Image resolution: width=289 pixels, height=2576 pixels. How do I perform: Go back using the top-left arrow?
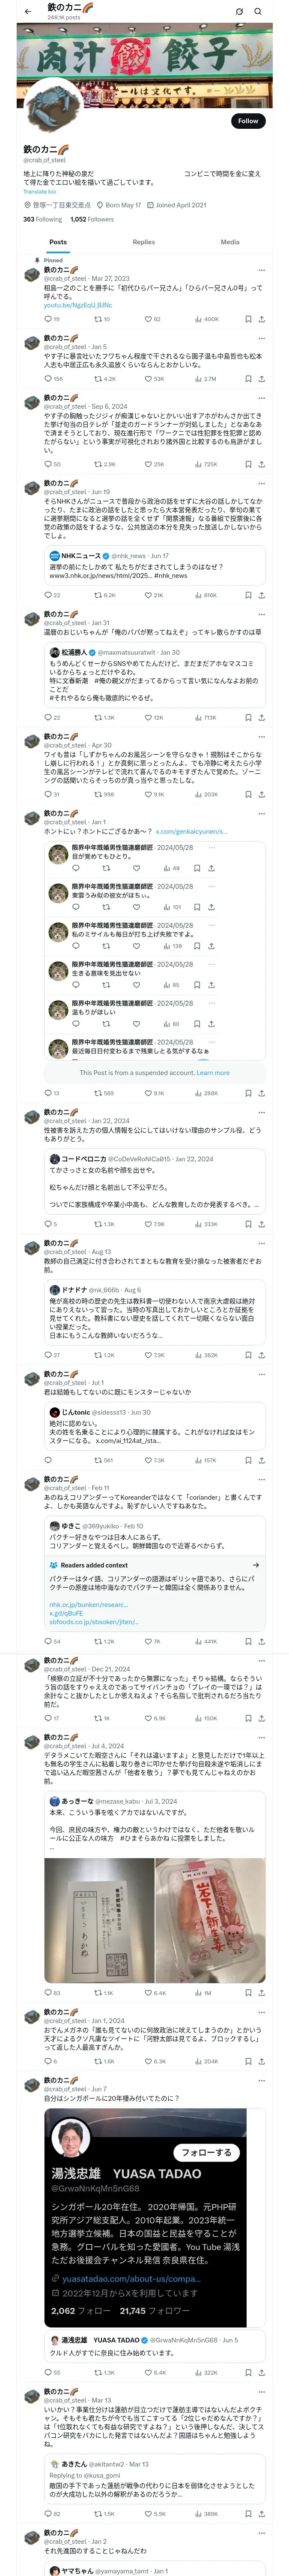pos(28,11)
